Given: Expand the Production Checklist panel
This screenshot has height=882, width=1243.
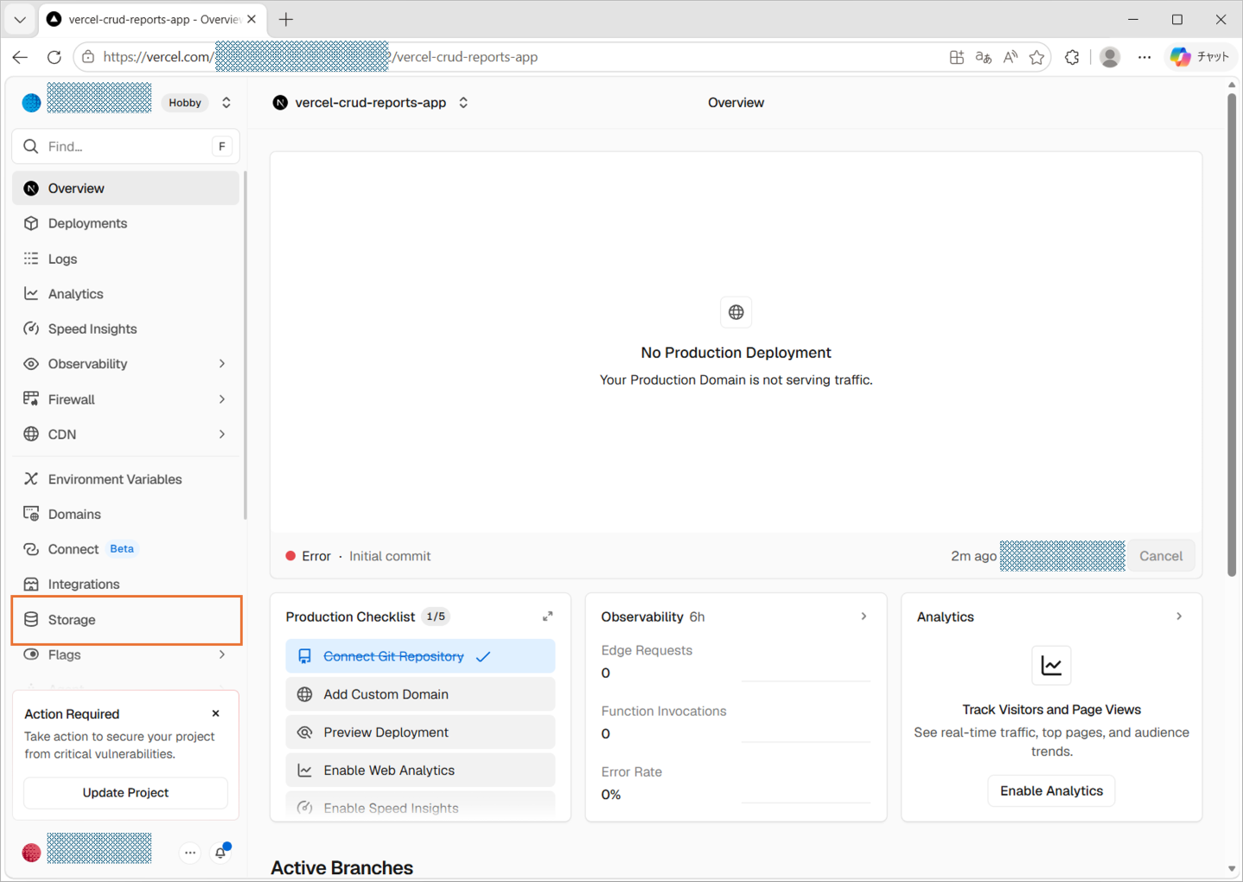Looking at the screenshot, I should 548,617.
